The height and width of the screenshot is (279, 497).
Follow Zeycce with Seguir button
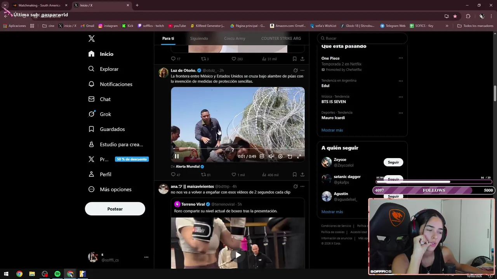(393, 162)
